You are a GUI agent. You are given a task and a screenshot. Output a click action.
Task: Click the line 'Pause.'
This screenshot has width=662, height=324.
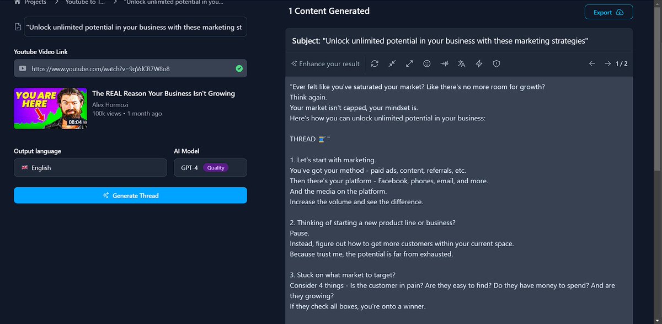click(299, 233)
